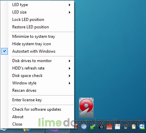The width and height of the screenshot is (146, 133).
Task: Click the green arrow USB eject tray icon
Action: click(93, 127)
